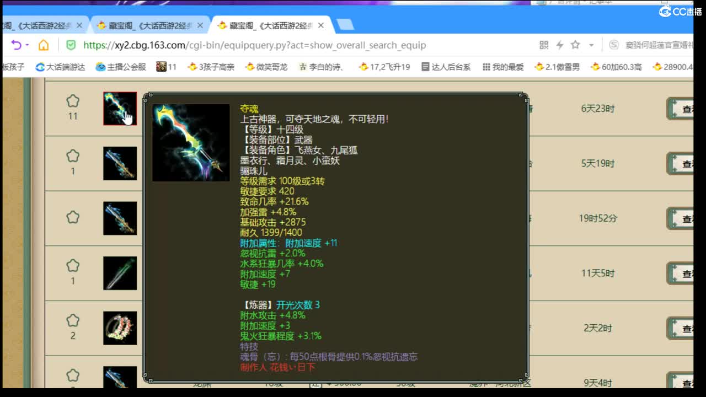The image size is (706, 397).
Task: Go to the browser home page icon
Action: 44,45
